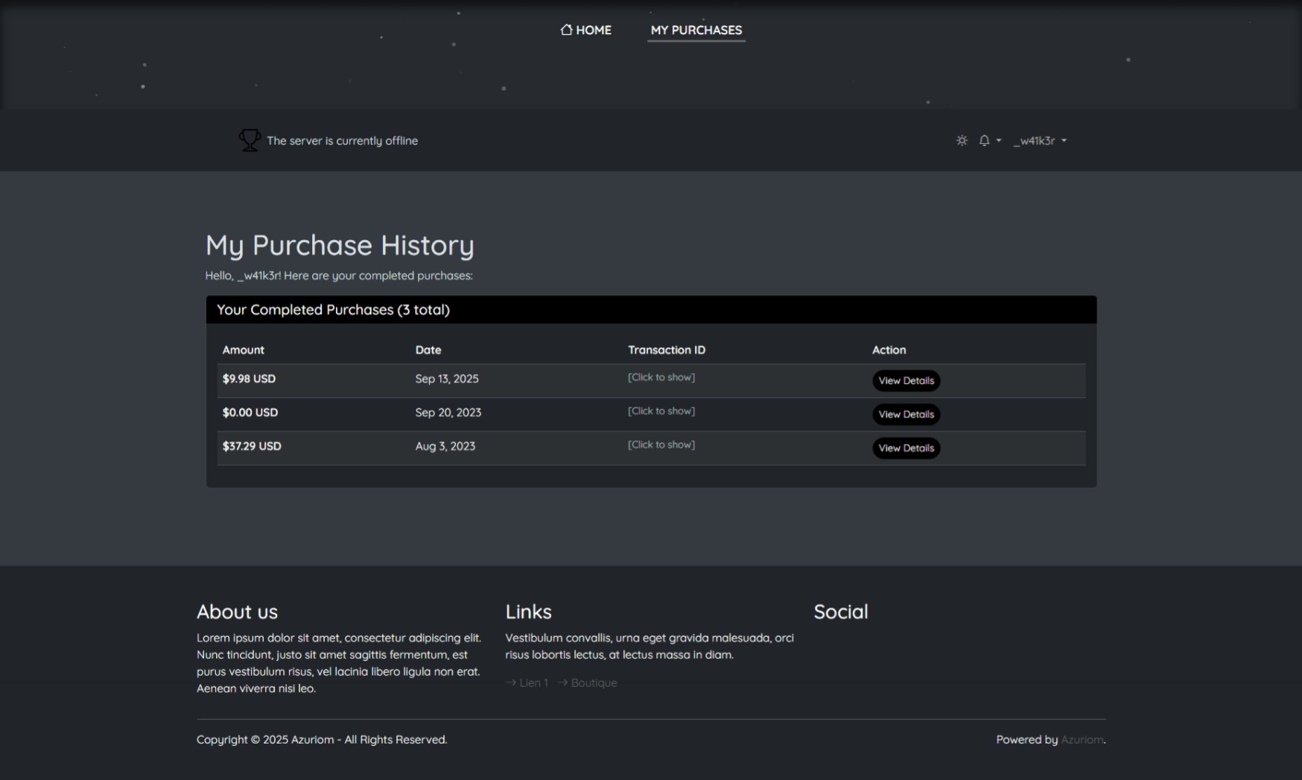Toggle light theme with the sun icon
The width and height of the screenshot is (1302, 780).
click(962, 140)
